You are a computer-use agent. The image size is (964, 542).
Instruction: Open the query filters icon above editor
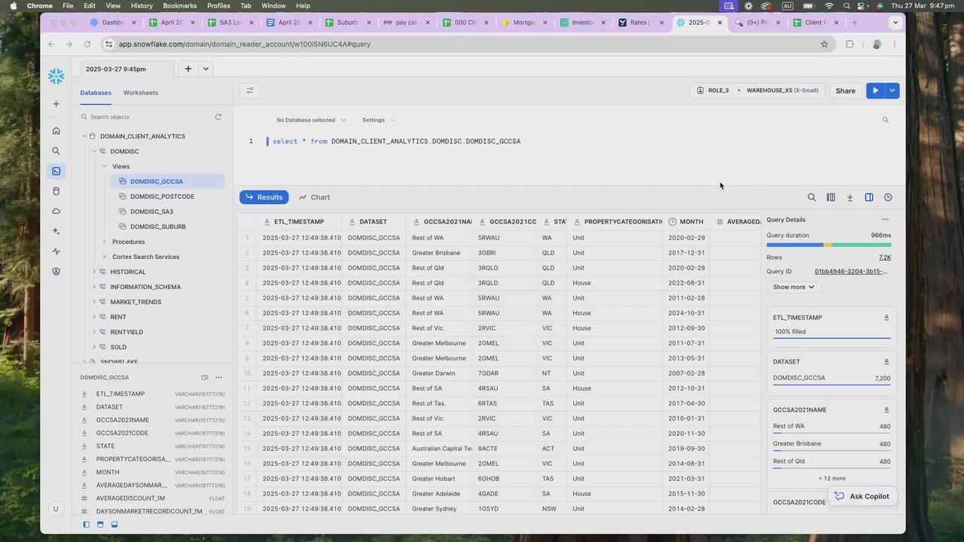250,90
